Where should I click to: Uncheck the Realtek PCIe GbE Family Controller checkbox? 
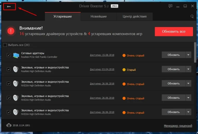coord(9,55)
